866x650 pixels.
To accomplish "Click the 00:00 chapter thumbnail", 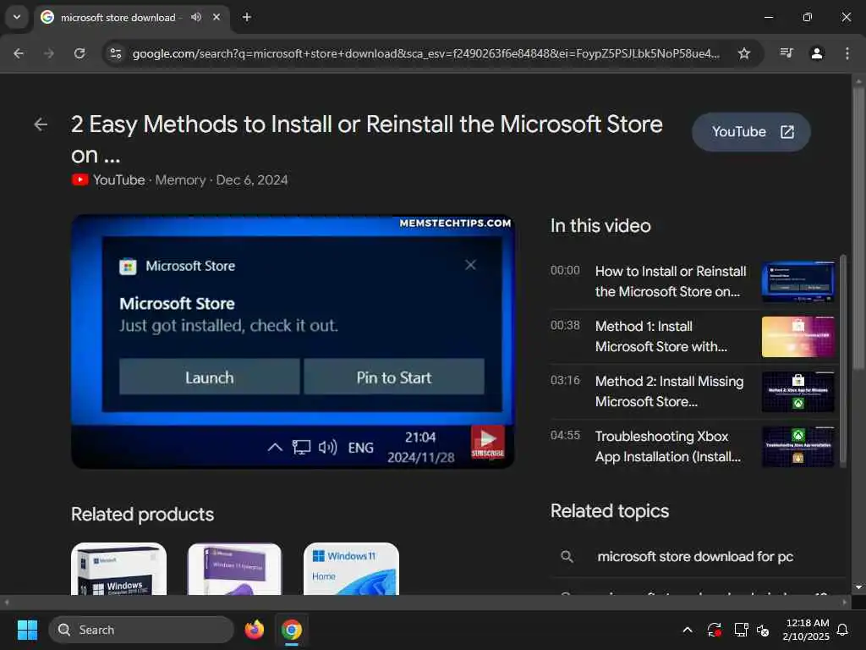I will (x=798, y=282).
